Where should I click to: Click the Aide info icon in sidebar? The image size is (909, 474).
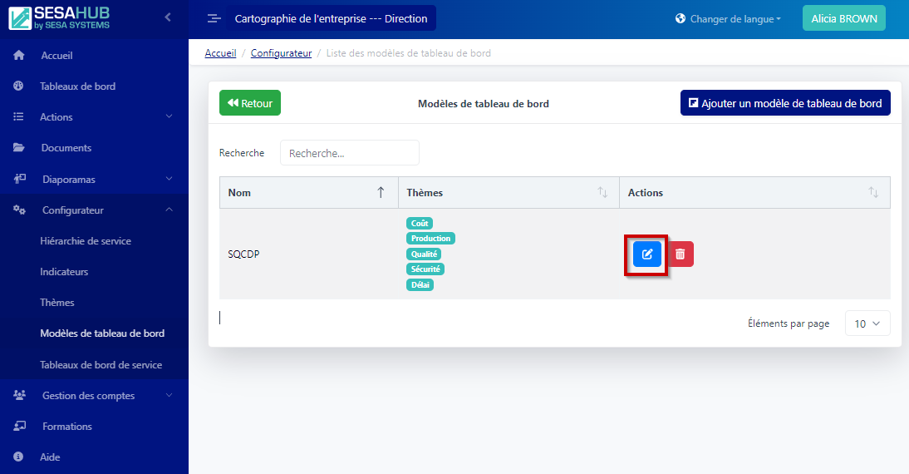coord(19,457)
